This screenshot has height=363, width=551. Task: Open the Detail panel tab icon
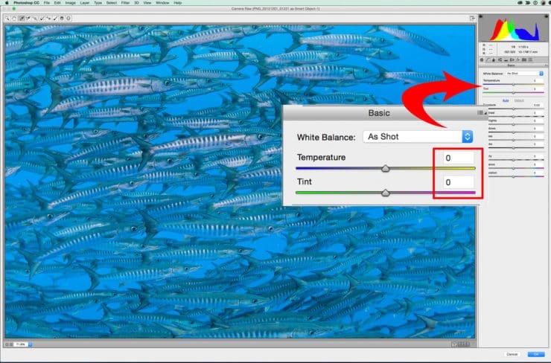494,60
